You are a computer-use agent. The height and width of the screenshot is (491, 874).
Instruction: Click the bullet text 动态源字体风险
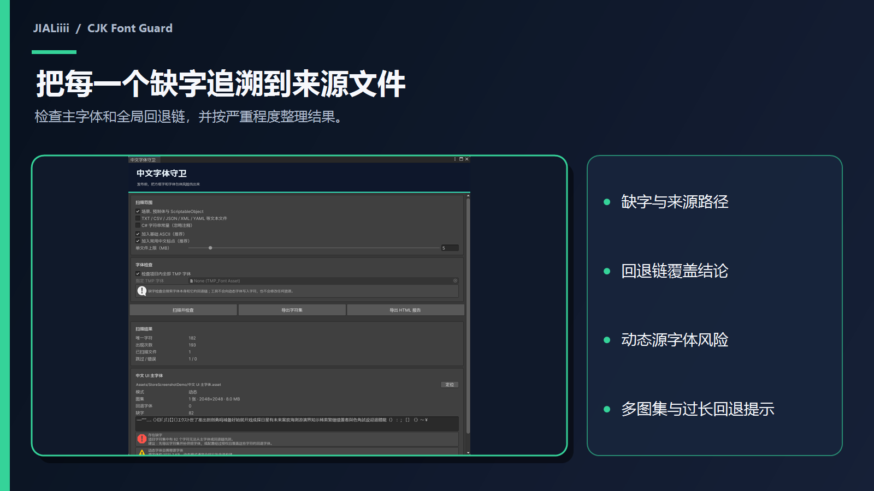pos(675,340)
